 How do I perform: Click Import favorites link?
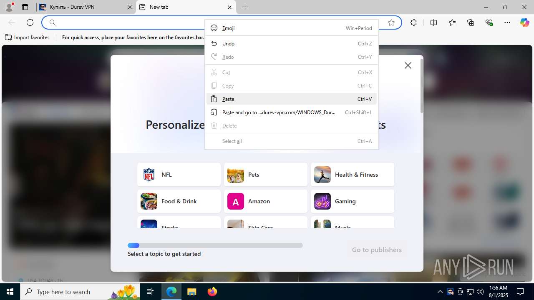click(x=28, y=37)
